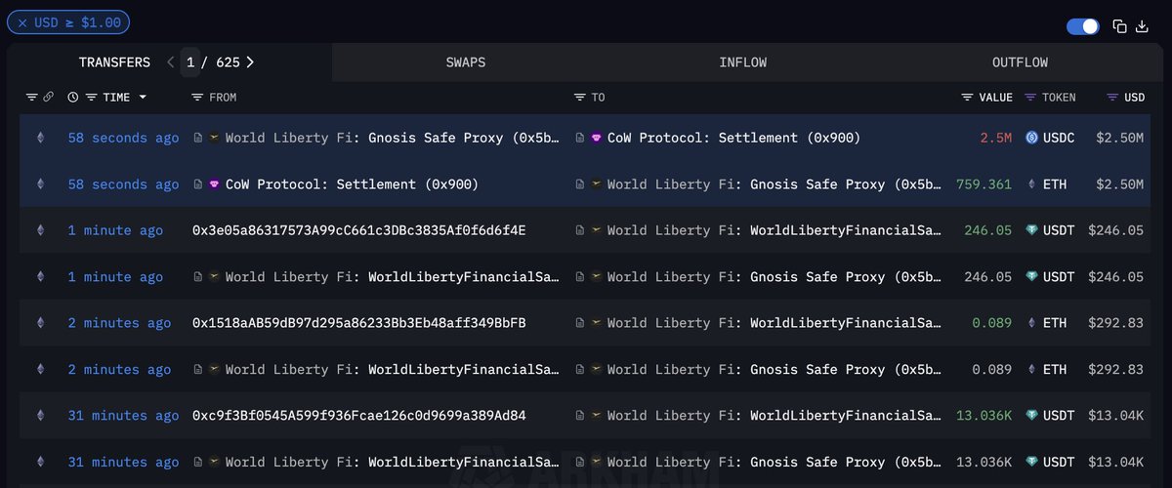This screenshot has height=488, width=1172.
Task: Open the TIME column filter
Action: [x=92, y=97]
